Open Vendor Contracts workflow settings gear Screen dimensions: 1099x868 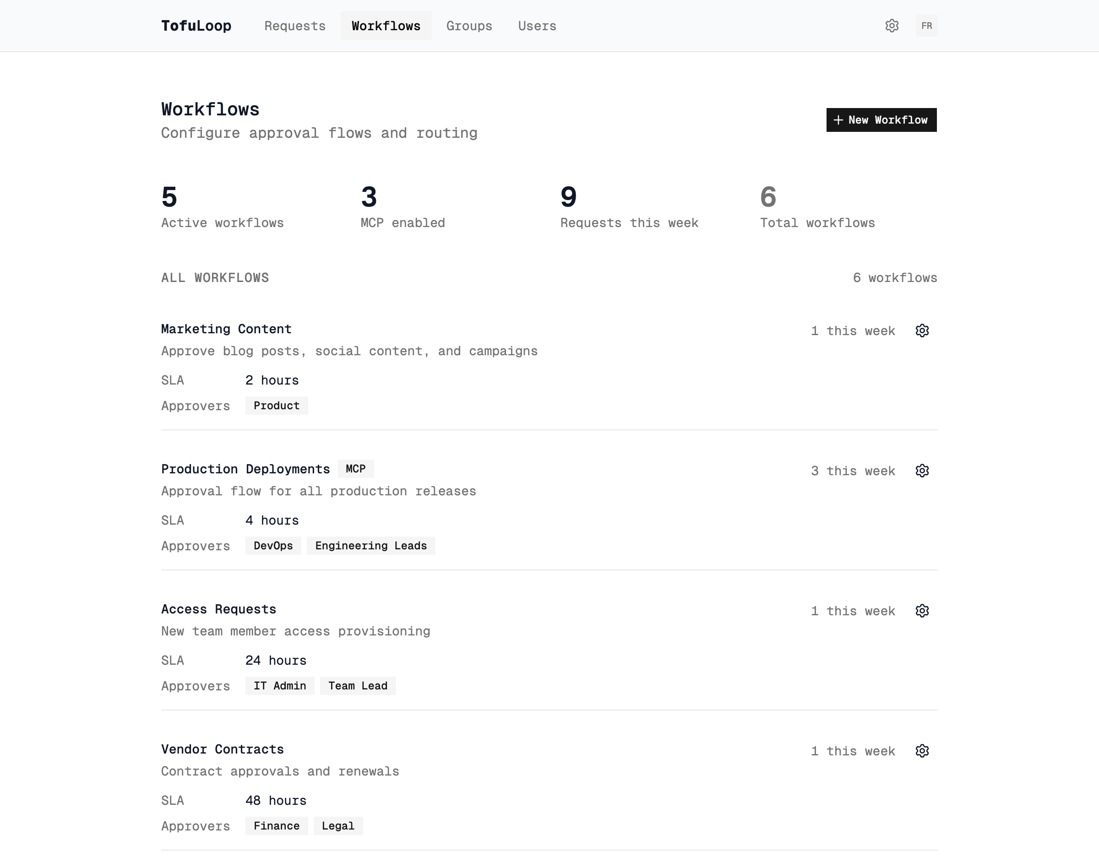click(922, 751)
